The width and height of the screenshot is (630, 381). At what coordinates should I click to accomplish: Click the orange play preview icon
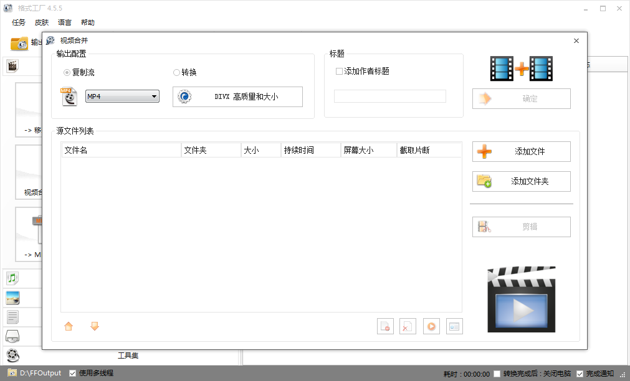(431, 326)
